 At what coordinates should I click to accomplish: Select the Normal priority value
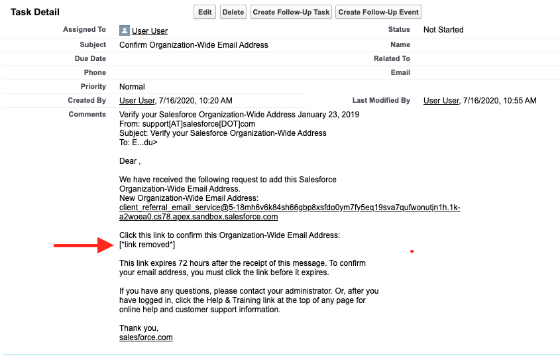132,87
